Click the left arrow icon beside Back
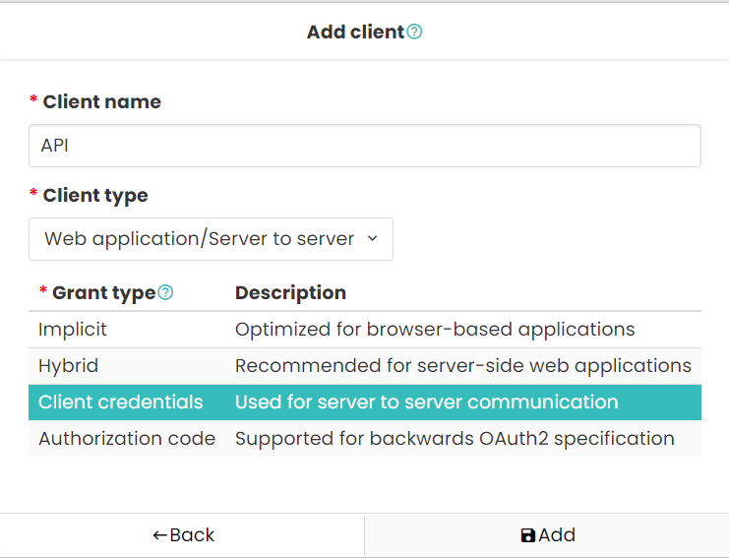 click(160, 535)
